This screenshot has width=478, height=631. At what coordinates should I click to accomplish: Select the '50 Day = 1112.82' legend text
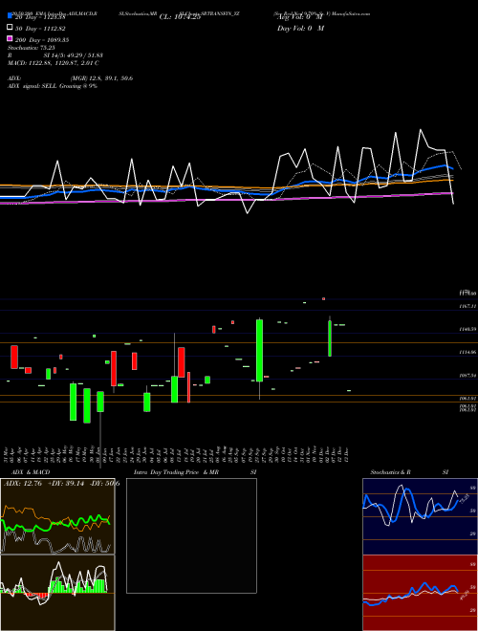click(40, 29)
